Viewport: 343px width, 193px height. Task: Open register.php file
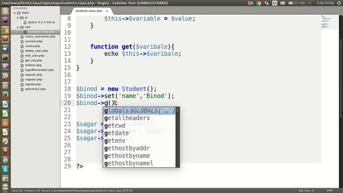33,80
